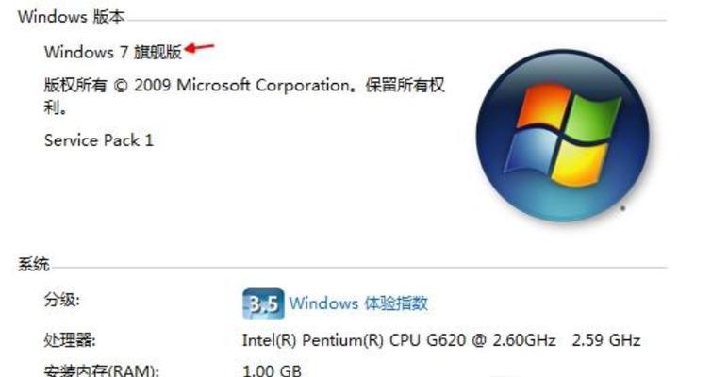Click the 3.5 experience score badge
728x377 pixels.
point(263,303)
